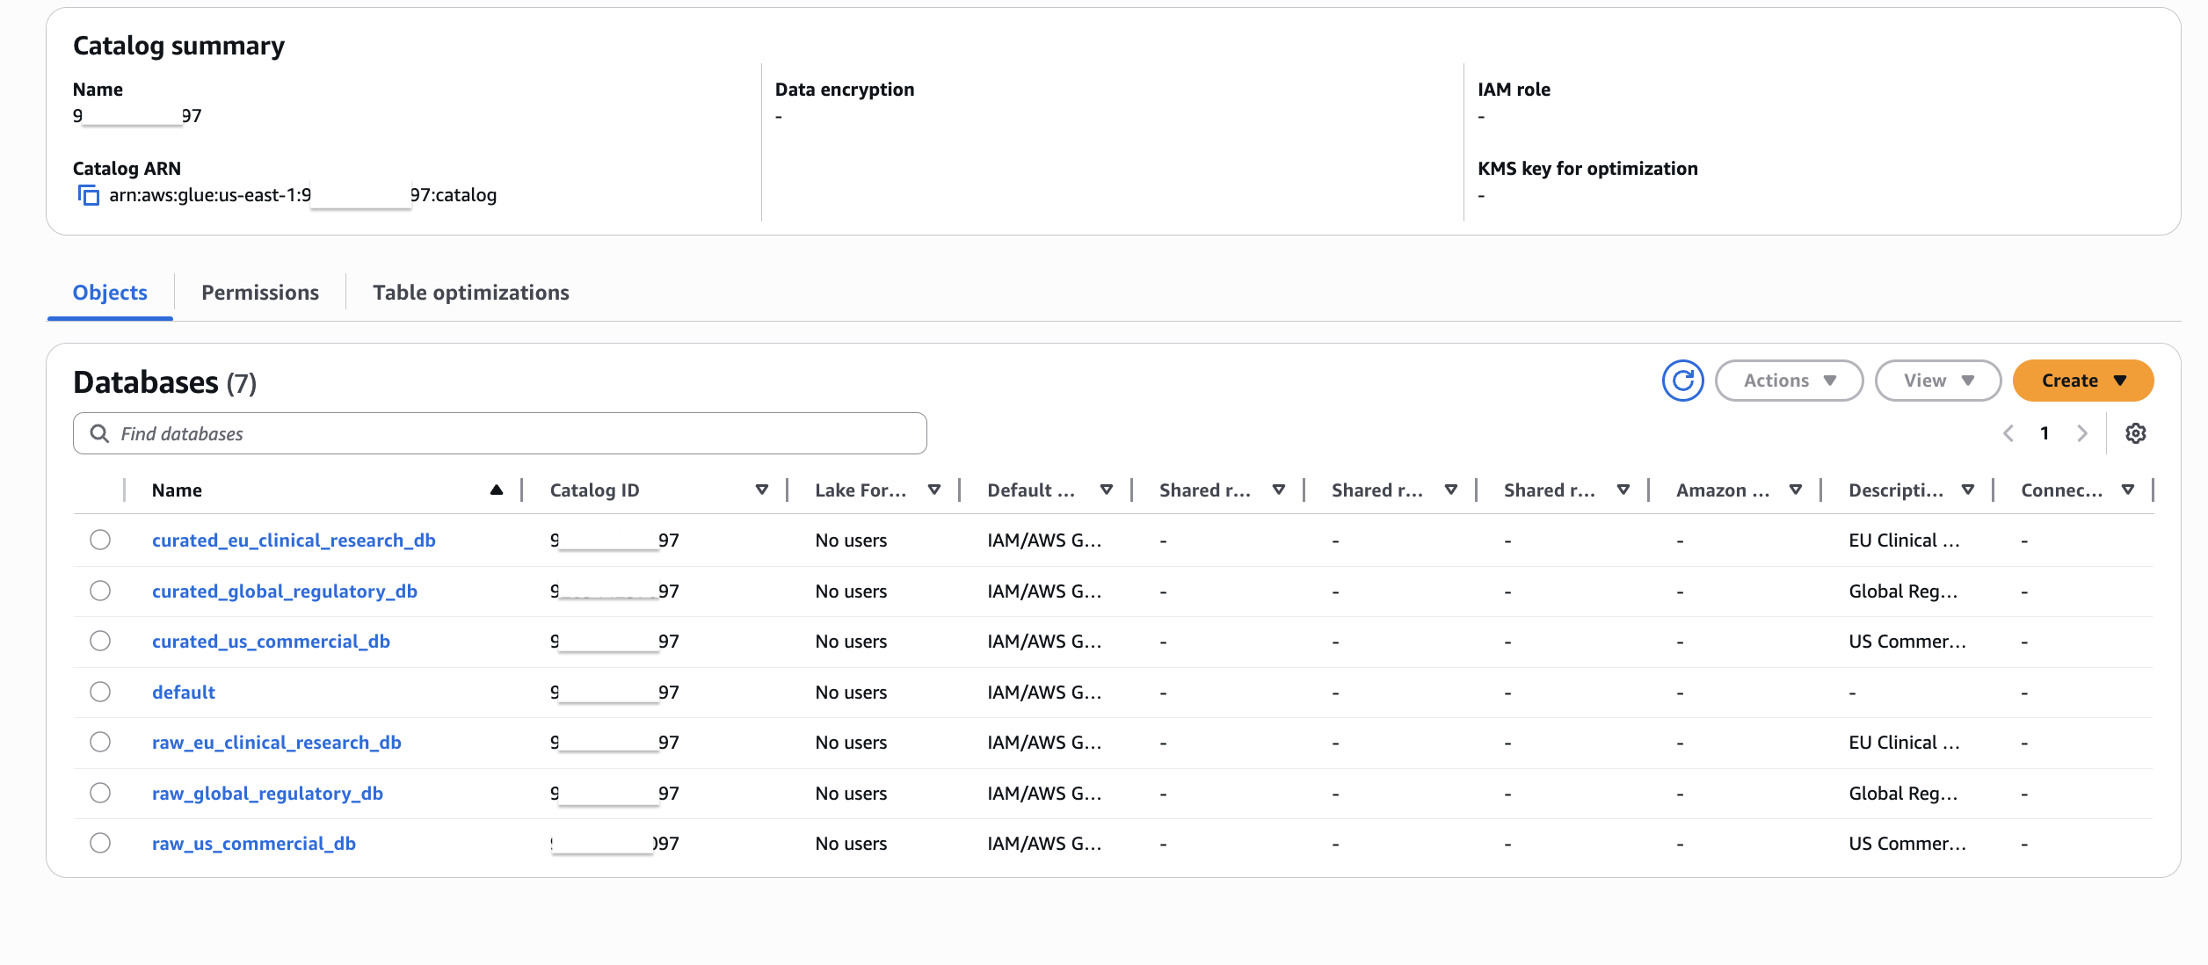Sort by Amazon column arrow
The height and width of the screenshot is (965, 2208).
pyautogui.click(x=1796, y=490)
